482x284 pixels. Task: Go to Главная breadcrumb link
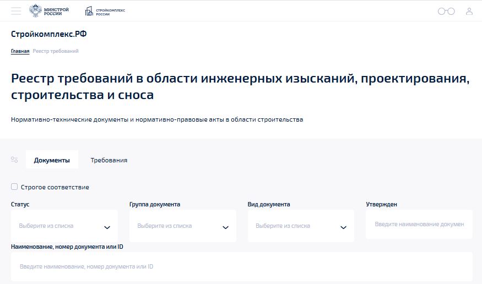(x=20, y=51)
